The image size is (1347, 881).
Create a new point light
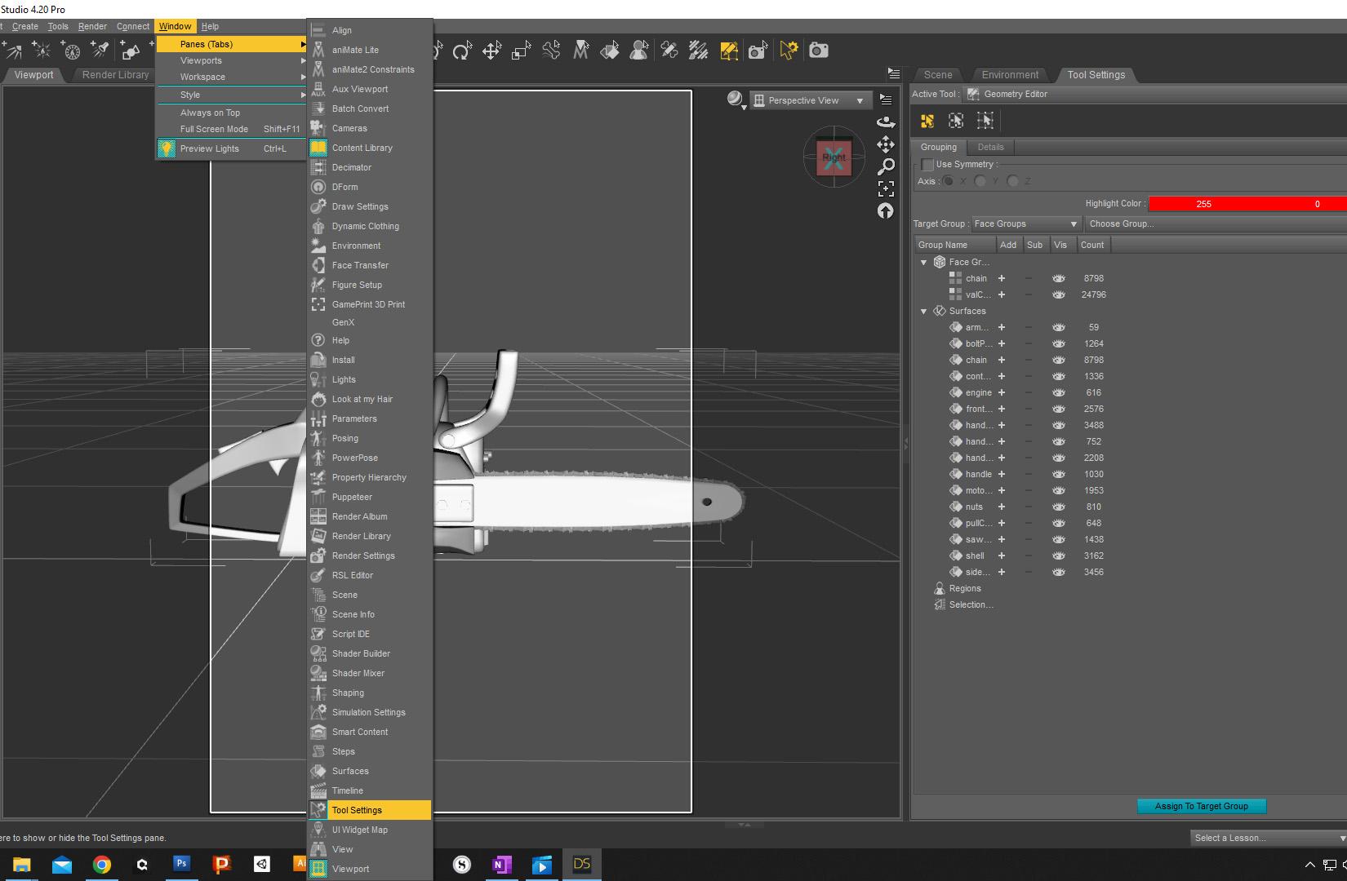point(42,51)
